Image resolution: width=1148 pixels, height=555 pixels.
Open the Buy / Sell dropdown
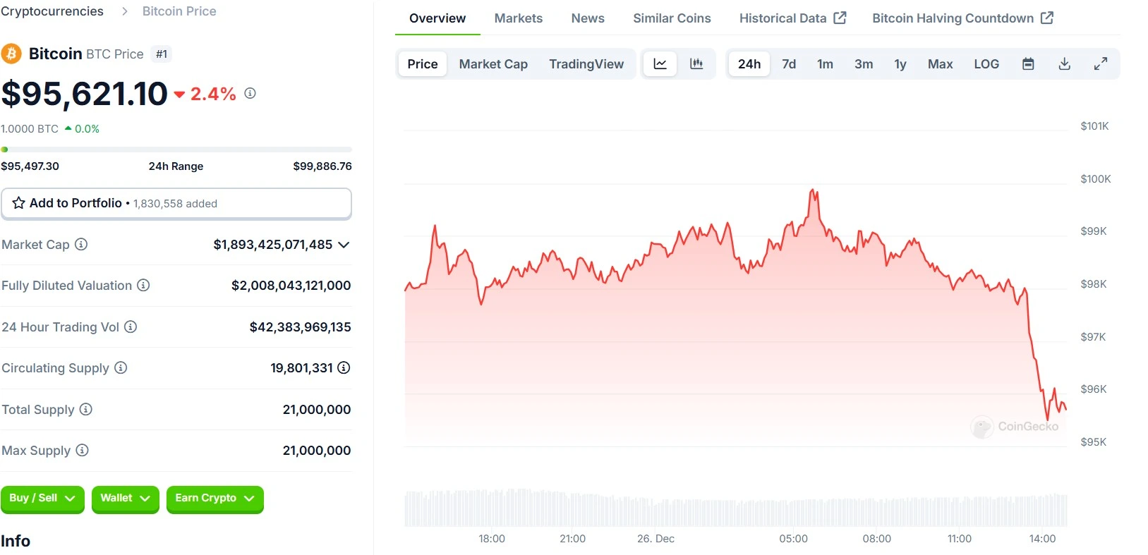pos(42,499)
